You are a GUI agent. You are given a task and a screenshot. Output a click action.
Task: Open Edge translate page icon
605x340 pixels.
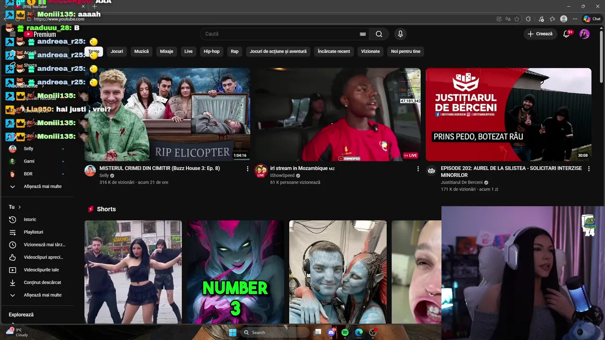click(508, 19)
